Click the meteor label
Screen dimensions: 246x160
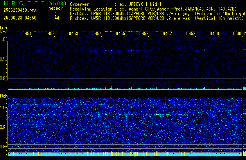[56, 8]
